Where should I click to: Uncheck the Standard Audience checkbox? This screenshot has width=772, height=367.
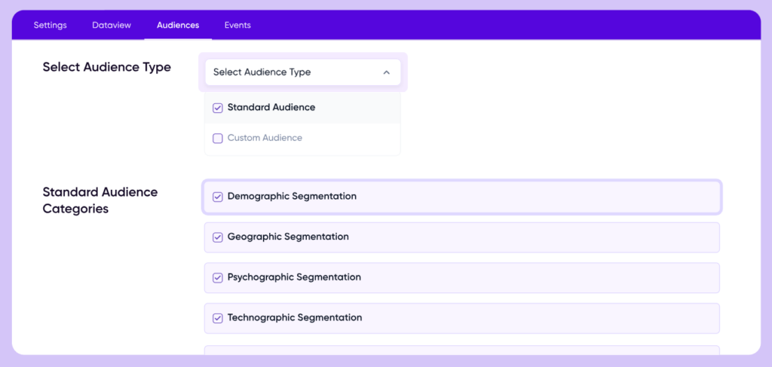coord(218,108)
